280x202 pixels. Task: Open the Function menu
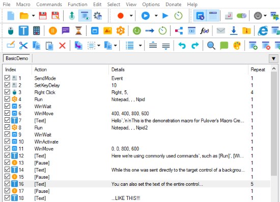coord(77,4)
